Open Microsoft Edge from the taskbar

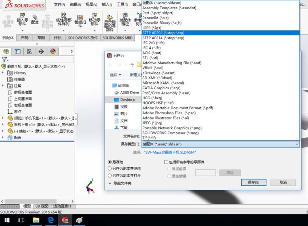pyautogui.click(x=51, y=220)
